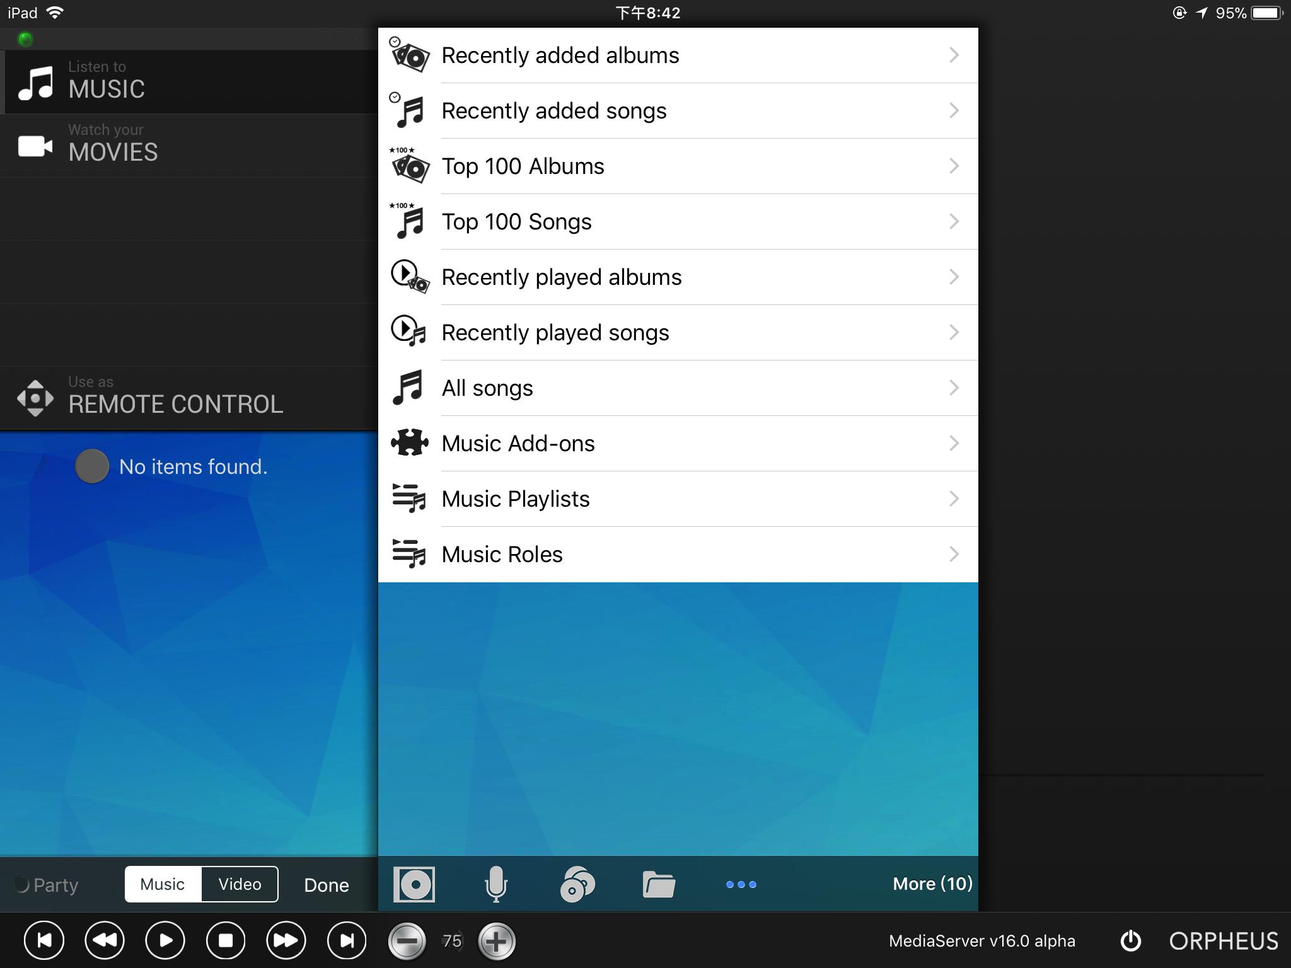Expand Recently added albums chevron

(x=954, y=55)
